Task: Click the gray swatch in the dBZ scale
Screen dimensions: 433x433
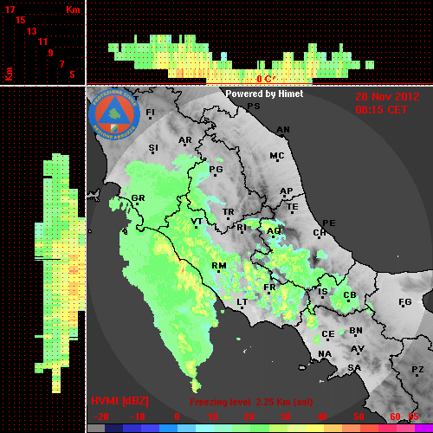Action: point(96,429)
